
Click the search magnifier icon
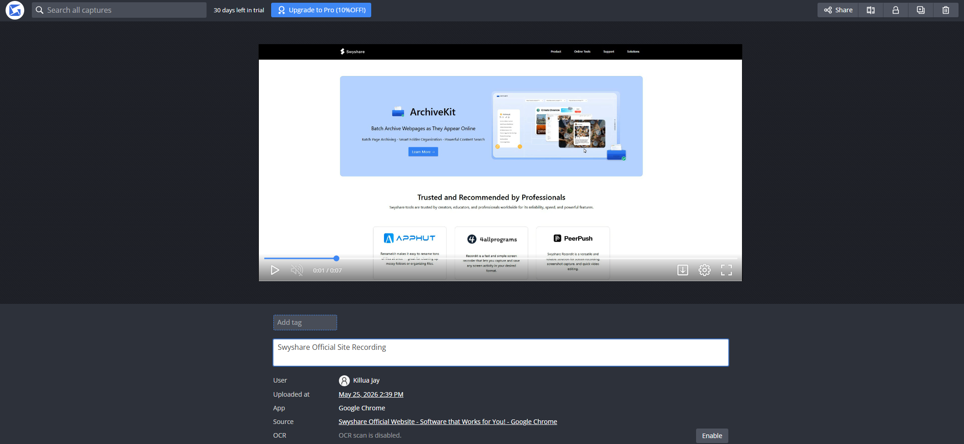click(x=40, y=10)
